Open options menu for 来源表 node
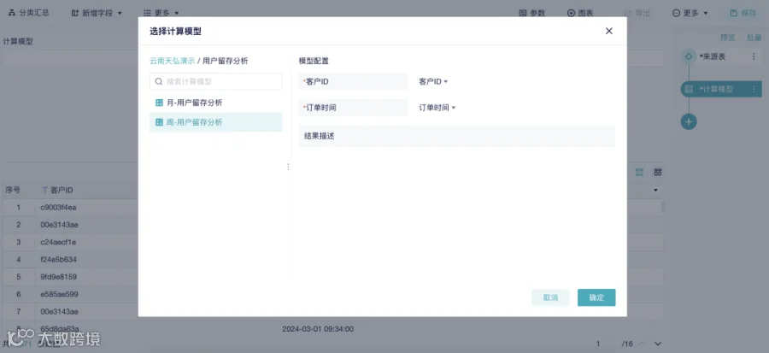Viewport: 769px width, 353px height. coord(754,57)
